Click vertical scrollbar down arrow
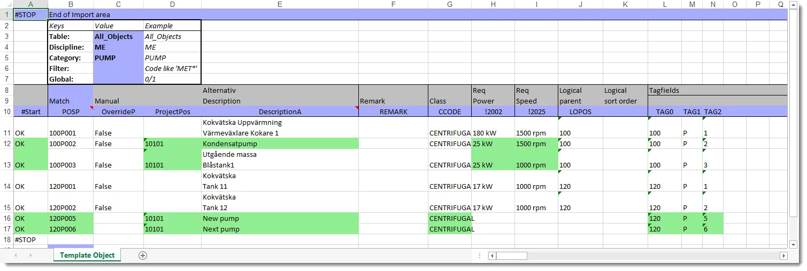This screenshot has height=271, width=807. click(794, 245)
